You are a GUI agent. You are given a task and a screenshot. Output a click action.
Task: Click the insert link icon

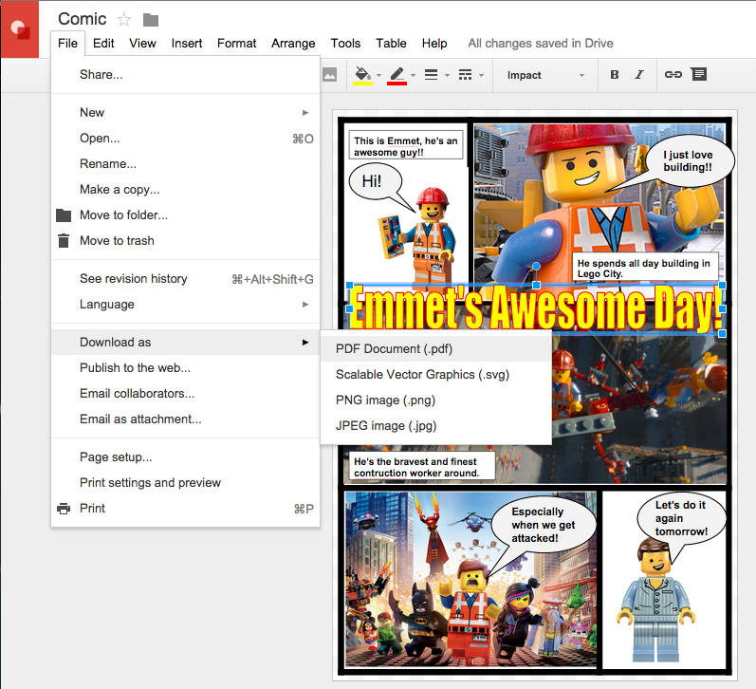pos(673,74)
